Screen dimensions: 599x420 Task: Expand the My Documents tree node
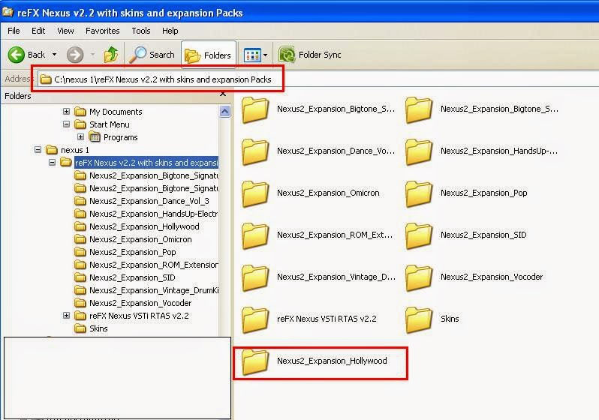(67, 112)
